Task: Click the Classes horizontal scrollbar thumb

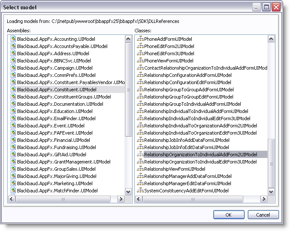Action: tap(193, 199)
